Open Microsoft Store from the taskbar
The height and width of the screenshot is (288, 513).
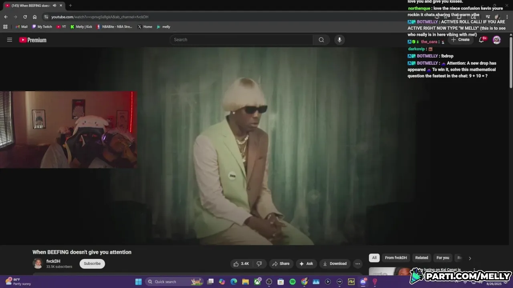(x=281, y=282)
